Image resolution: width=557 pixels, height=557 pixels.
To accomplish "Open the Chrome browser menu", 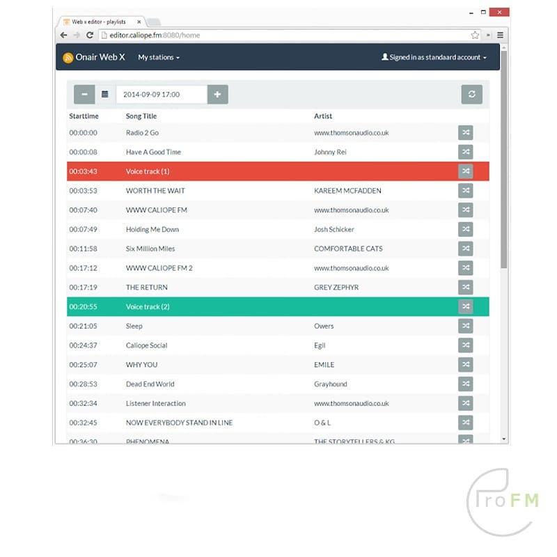I will coord(500,35).
